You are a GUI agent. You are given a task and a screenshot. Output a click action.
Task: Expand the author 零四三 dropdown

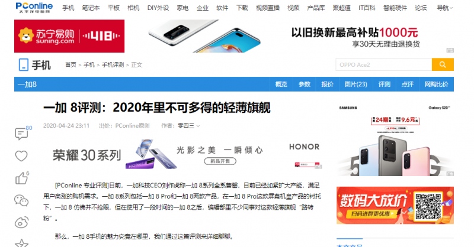coord(188,126)
